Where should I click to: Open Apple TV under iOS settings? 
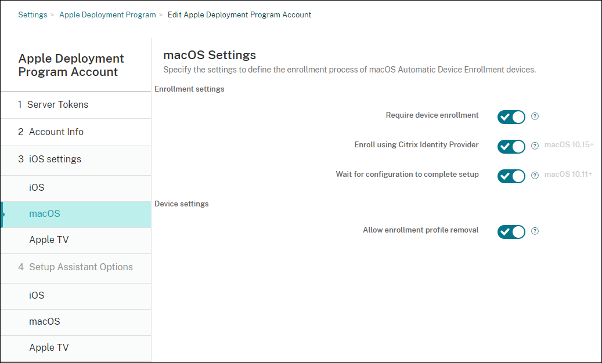pos(49,240)
